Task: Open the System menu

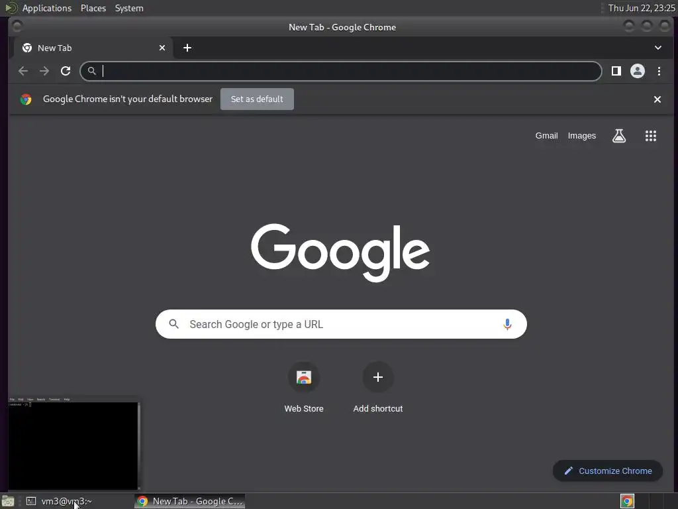Action: coord(129,8)
